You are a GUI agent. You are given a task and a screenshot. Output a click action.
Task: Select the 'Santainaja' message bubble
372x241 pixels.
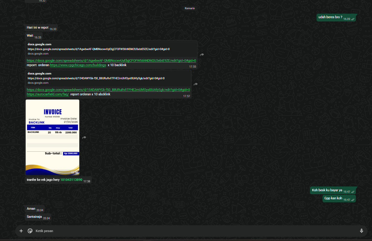pos(34,217)
